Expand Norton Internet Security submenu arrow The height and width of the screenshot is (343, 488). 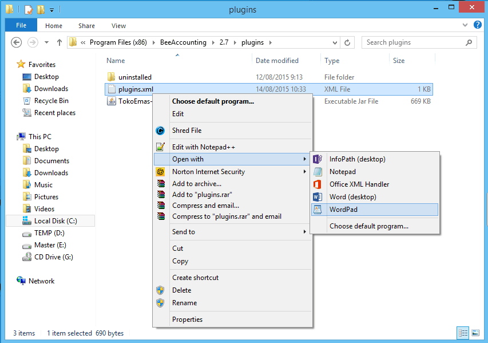coord(305,172)
